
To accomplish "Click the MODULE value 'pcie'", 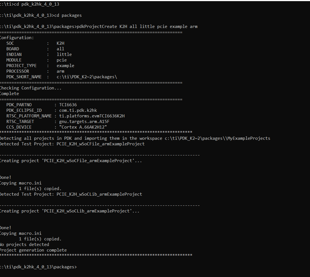I will (61, 60).
